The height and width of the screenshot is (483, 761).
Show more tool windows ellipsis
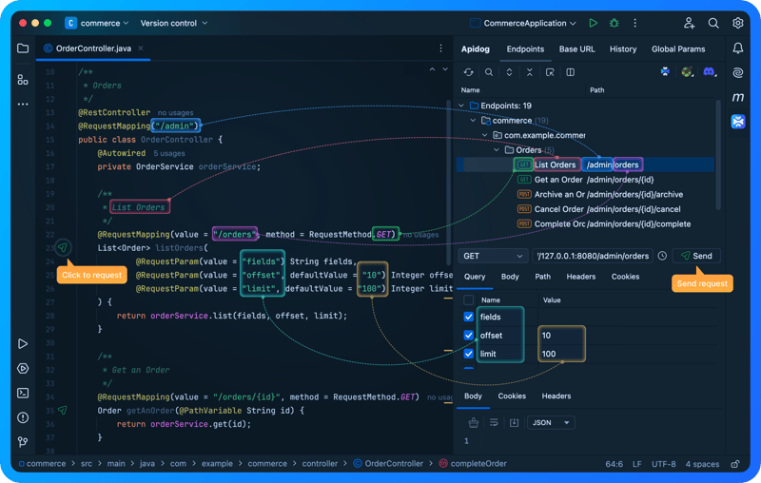point(23,104)
